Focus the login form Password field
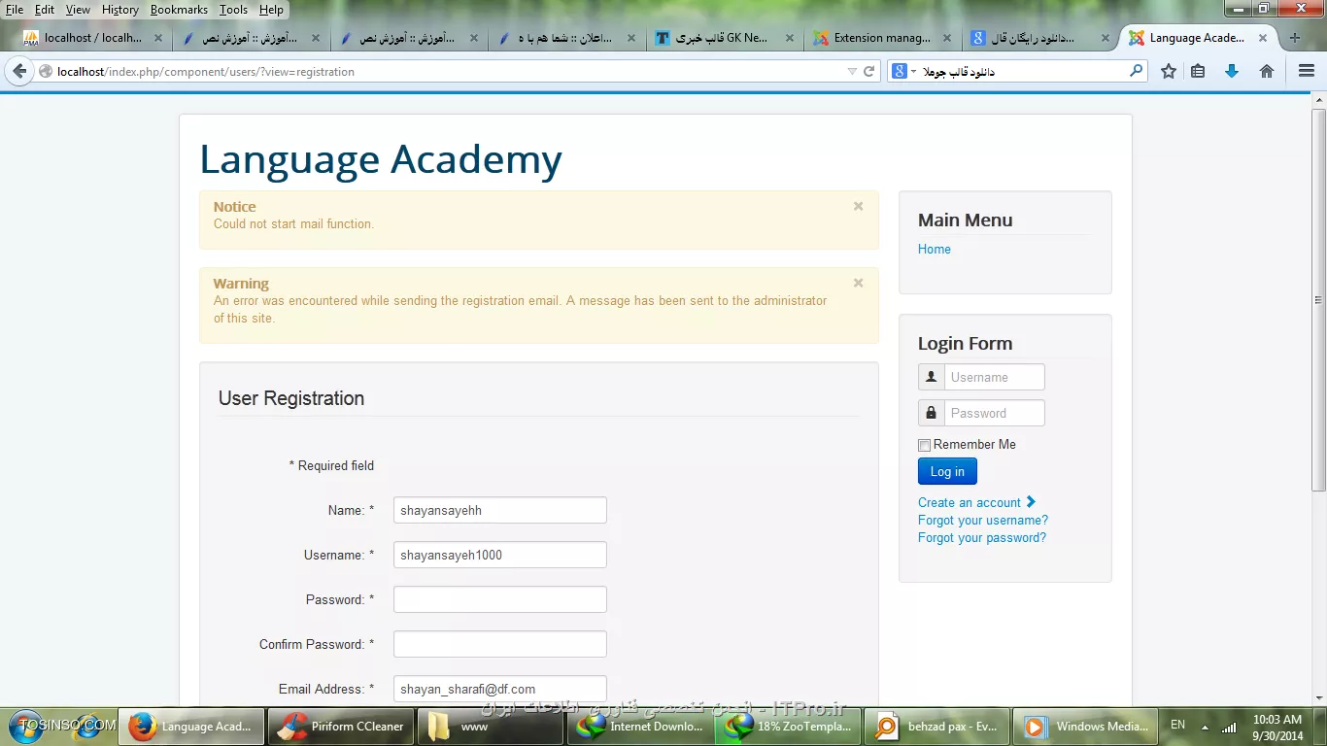Image resolution: width=1327 pixels, height=746 pixels. coord(994,413)
